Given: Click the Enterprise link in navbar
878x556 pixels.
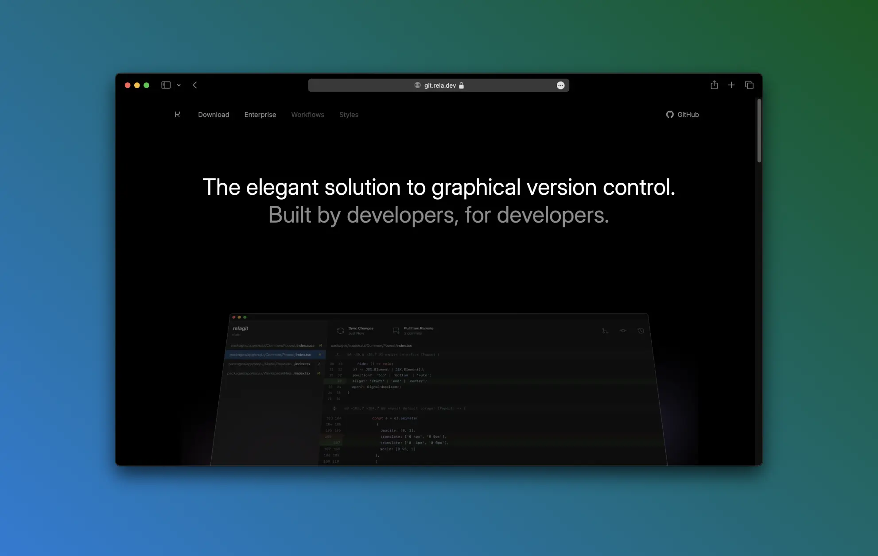Looking at the screenshot, I should pyautogui.click(x=260, y=115).
